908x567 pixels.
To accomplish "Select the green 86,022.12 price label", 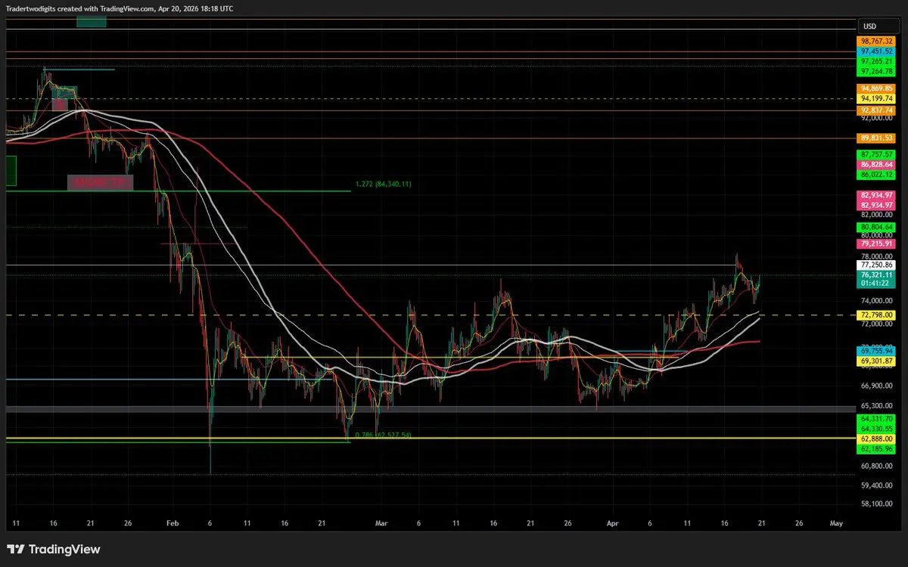I will 876,174.
